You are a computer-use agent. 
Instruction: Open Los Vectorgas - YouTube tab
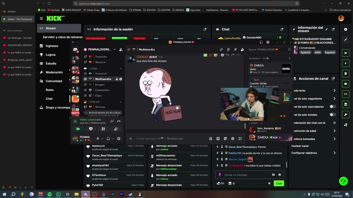tap(17, 38)
